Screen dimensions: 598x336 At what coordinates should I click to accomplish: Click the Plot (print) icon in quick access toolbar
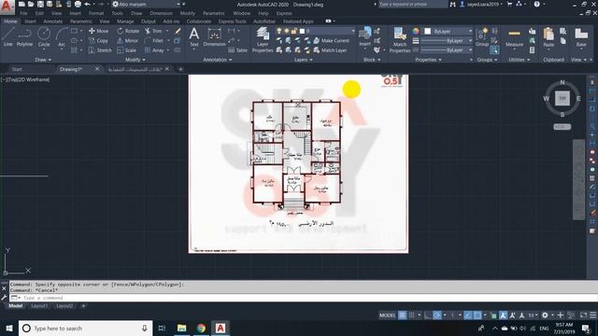(x=78, y=4)
